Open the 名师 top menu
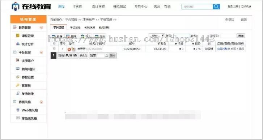263x140 pixels. tap(157, 7)
